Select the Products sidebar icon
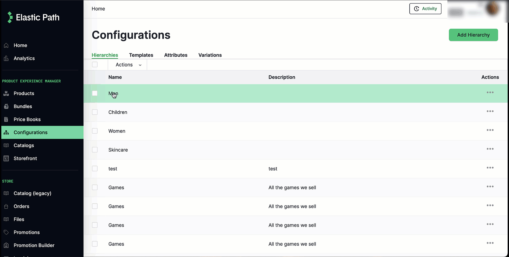 6,93
